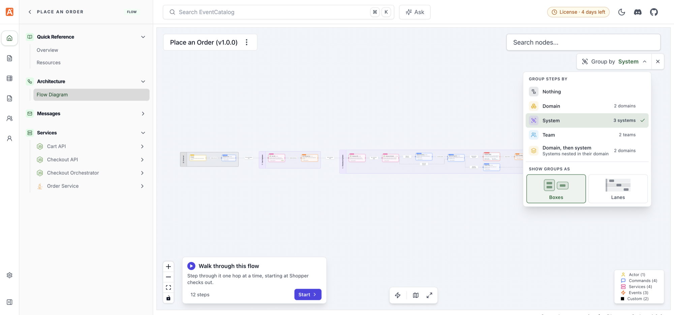Group steps by Domain

pos(587,106)
